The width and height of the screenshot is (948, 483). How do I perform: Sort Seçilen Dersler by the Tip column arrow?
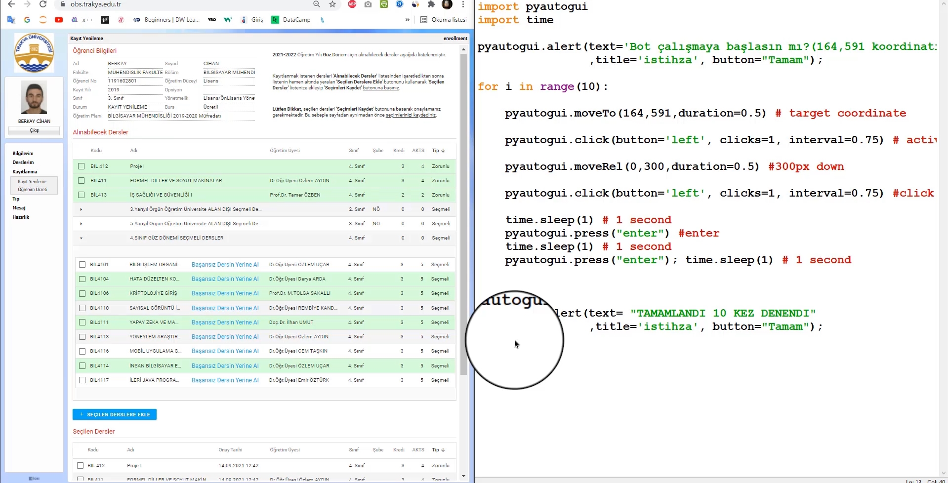click(443, 450)
